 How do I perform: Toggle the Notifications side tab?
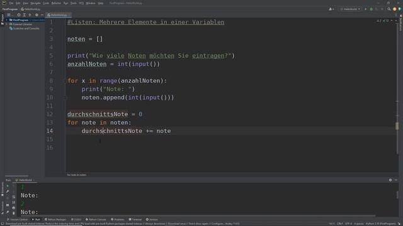tap(400, 23)
